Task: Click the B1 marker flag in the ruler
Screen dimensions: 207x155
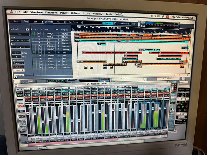Action: [x=98, y=28]
